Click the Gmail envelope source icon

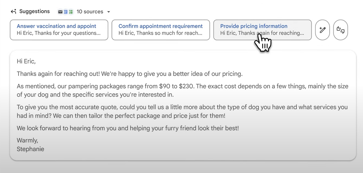click(60, 12)
